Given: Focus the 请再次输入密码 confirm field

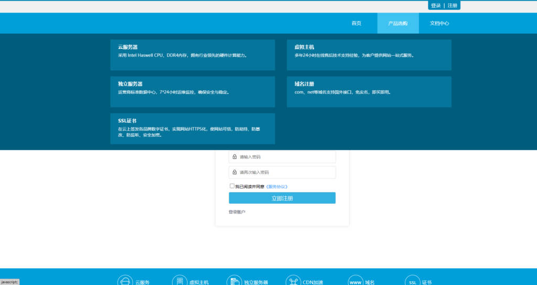Looking at the screenshot, I should 282,172.
